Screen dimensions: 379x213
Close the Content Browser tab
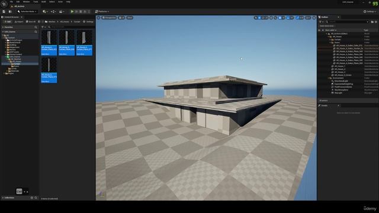pos(21,17)
